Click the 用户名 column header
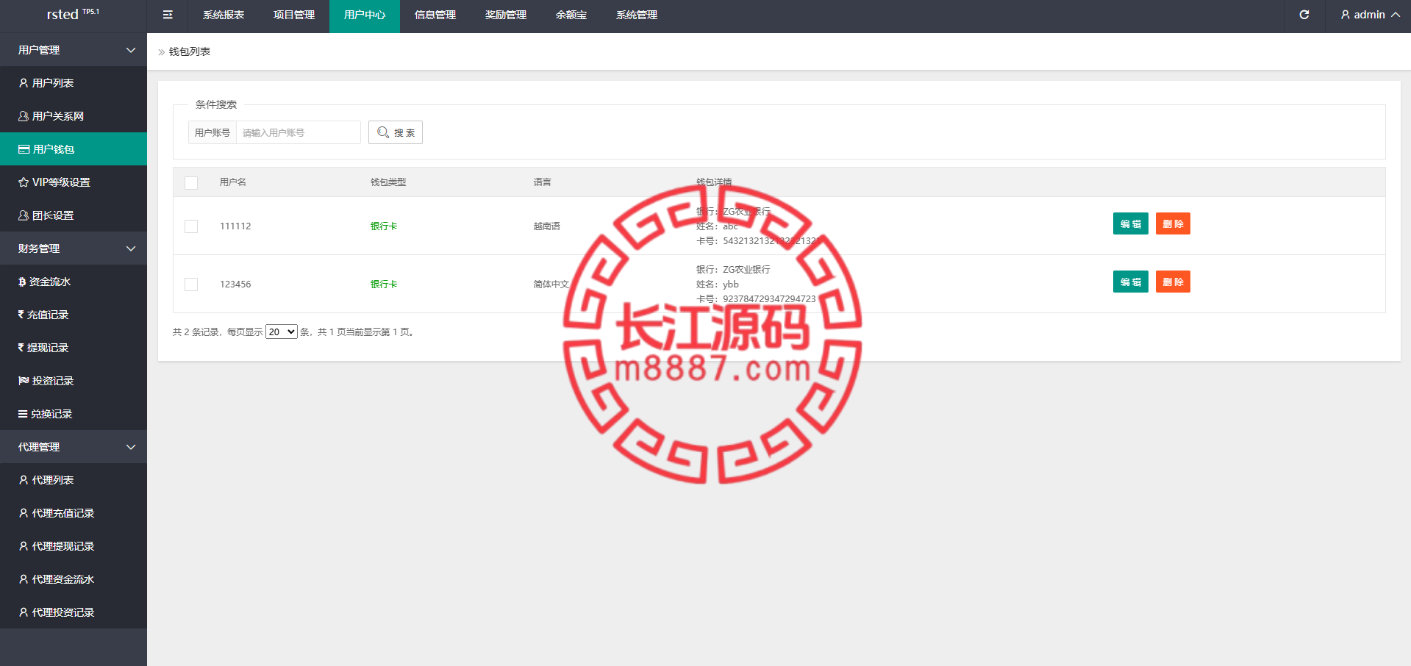 click(x=233, y=182)
